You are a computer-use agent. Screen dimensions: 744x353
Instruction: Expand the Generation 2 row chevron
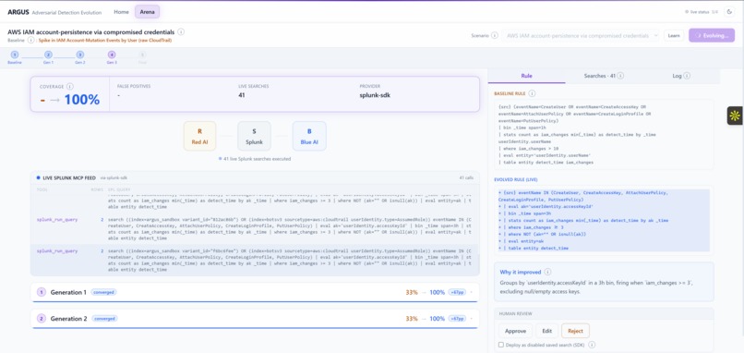pos(471,319)
